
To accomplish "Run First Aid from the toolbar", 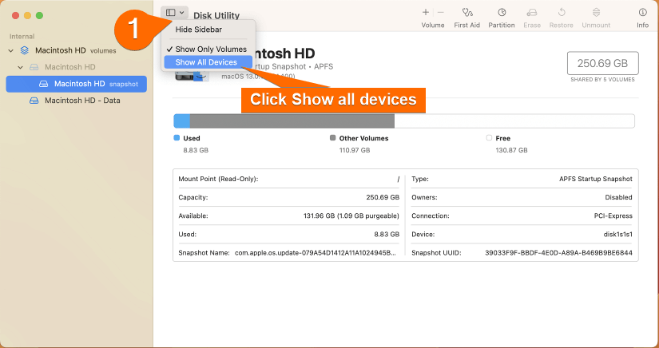I will click(x=466, y=18).
